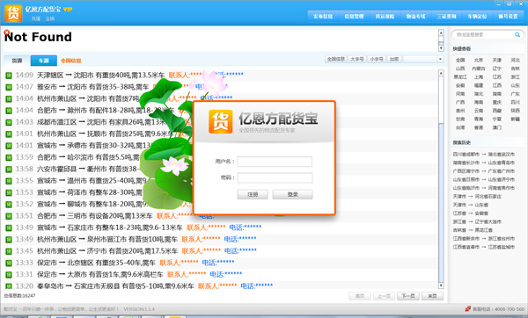Click the orange 全国信息 link
The width and height of the screenshot is (528, 318).
71,61
